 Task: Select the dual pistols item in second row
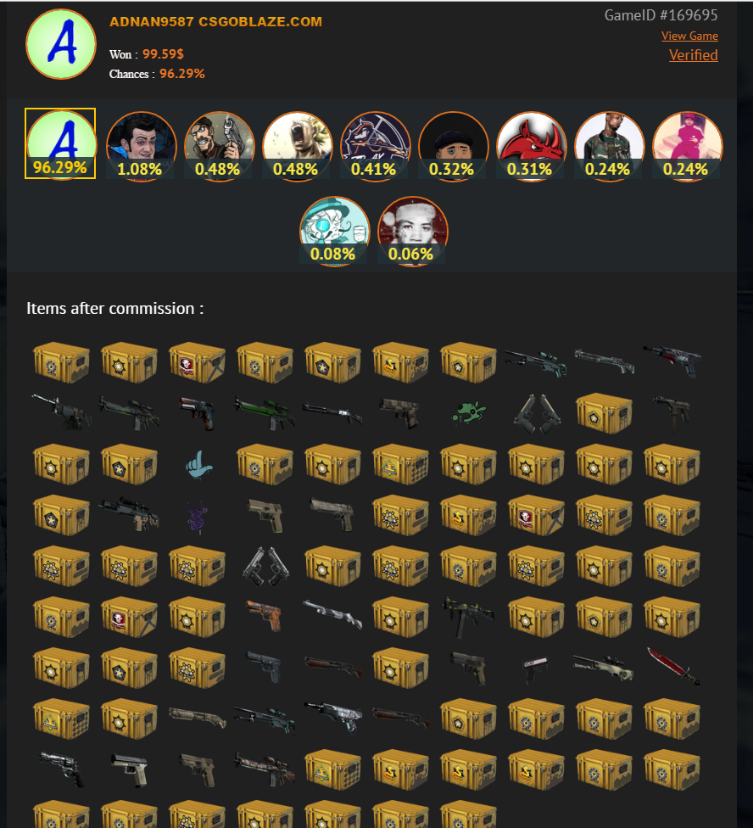pos(536,412)
